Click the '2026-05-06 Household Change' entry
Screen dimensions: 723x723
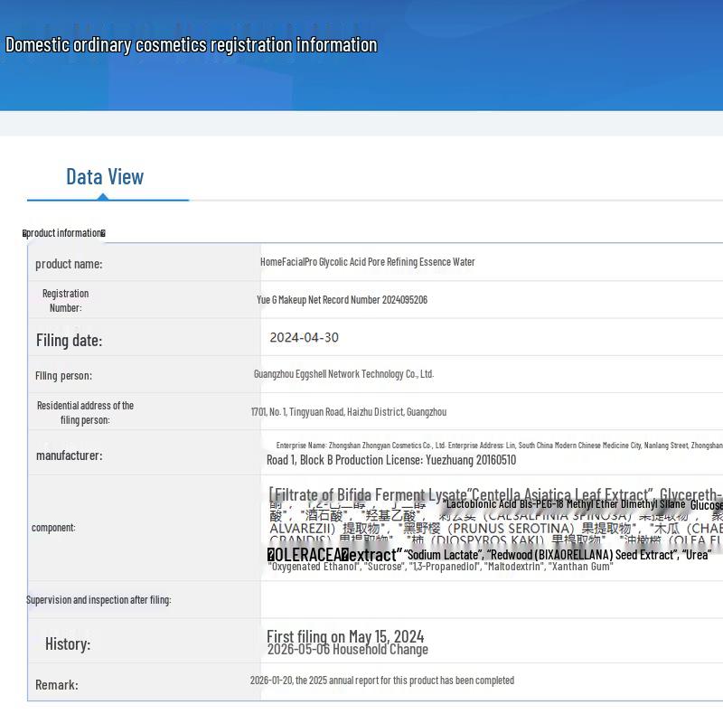pyautogui.click(x=348, y=649)
